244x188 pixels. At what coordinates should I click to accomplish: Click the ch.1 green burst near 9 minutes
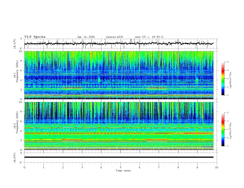[x=197, y=80]
